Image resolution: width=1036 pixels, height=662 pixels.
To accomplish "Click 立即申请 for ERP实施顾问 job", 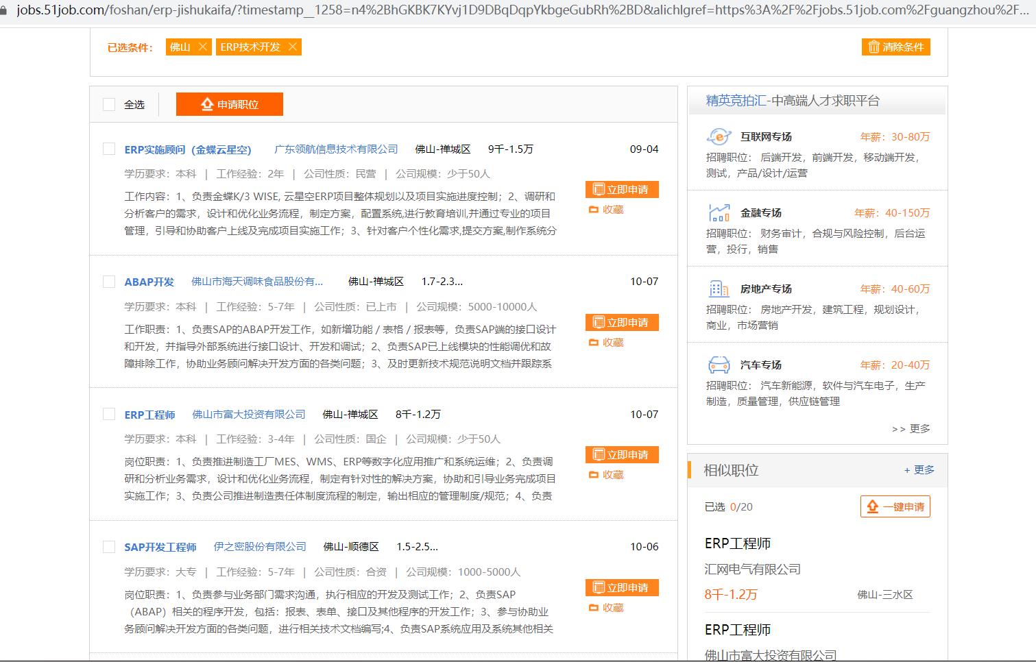I will [622, 189].
